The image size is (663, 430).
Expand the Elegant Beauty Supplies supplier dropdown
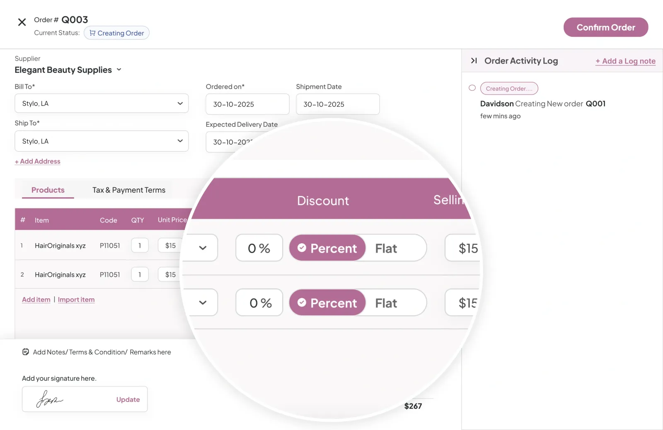pos(119,70)
